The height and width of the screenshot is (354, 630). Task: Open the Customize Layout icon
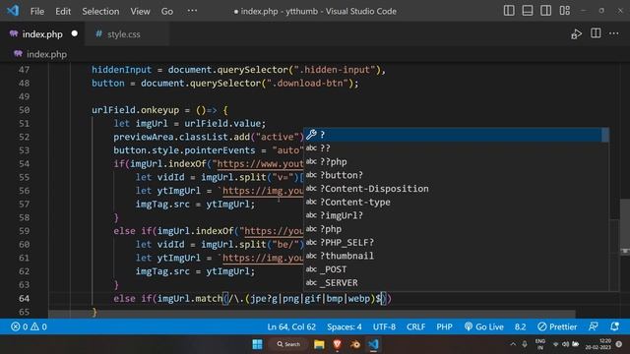tap(564, 11)
